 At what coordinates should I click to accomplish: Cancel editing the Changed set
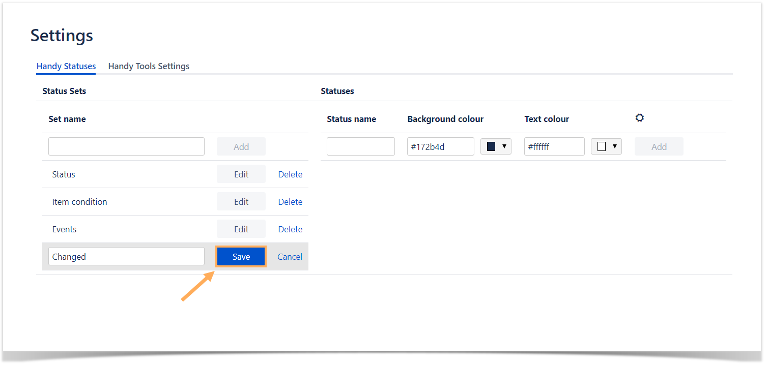coord(290,257)
